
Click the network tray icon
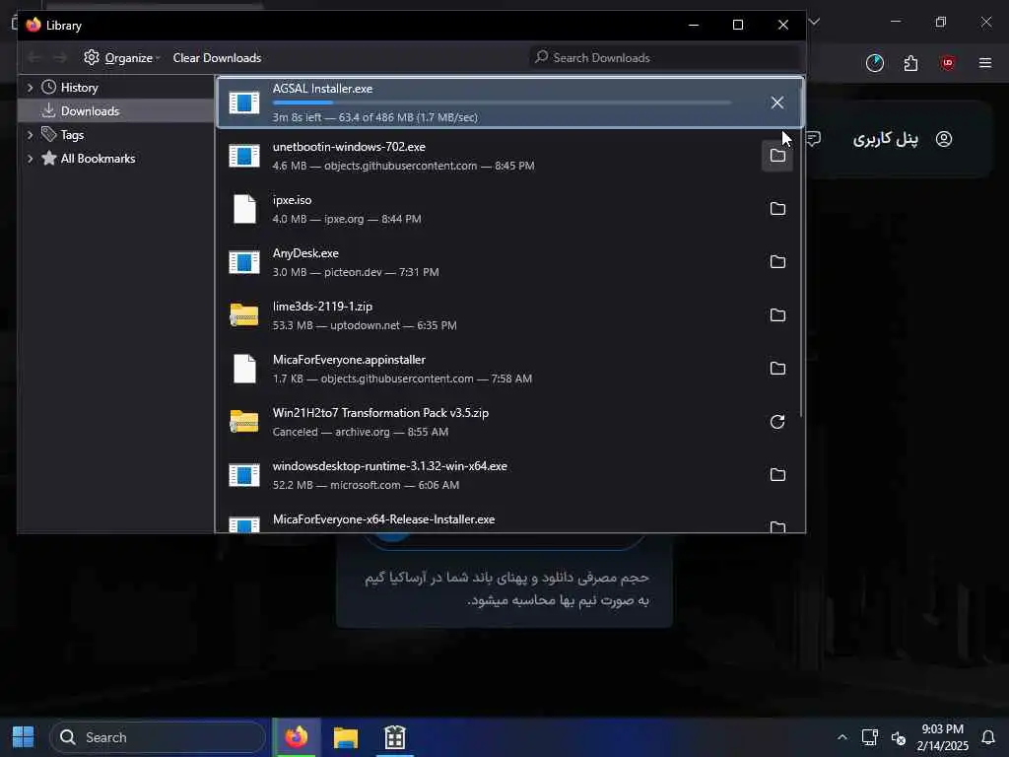coord(870,737)
